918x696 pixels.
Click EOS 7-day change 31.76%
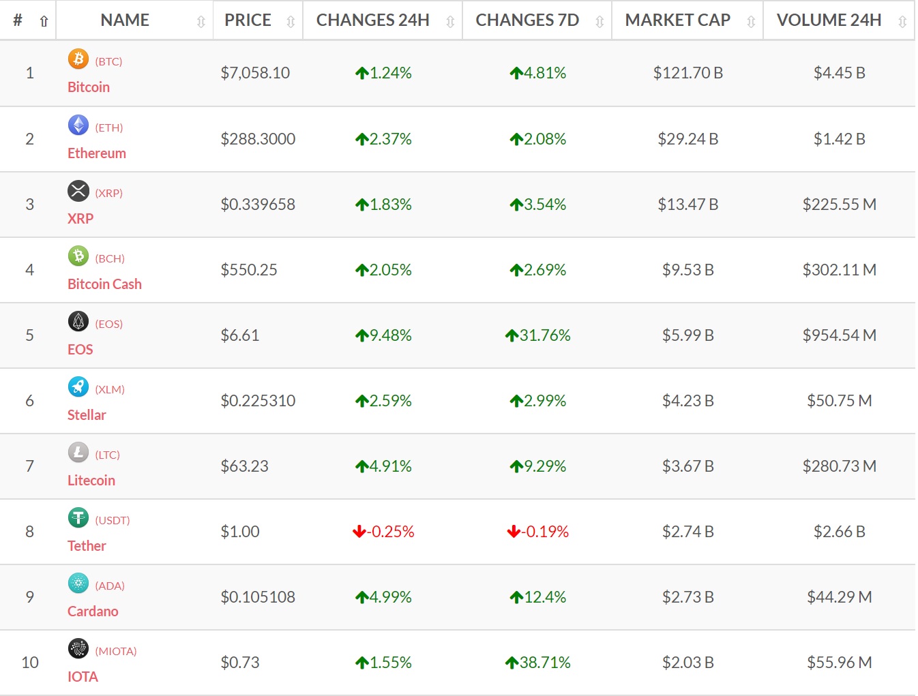[x=537, y=335]
